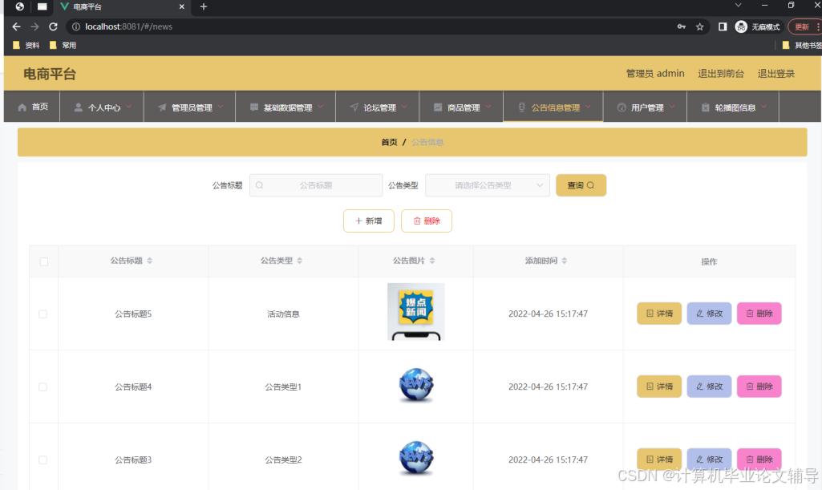
Task: Click the 公告标题5 news thumbnail image
Action: click(416, 312)
